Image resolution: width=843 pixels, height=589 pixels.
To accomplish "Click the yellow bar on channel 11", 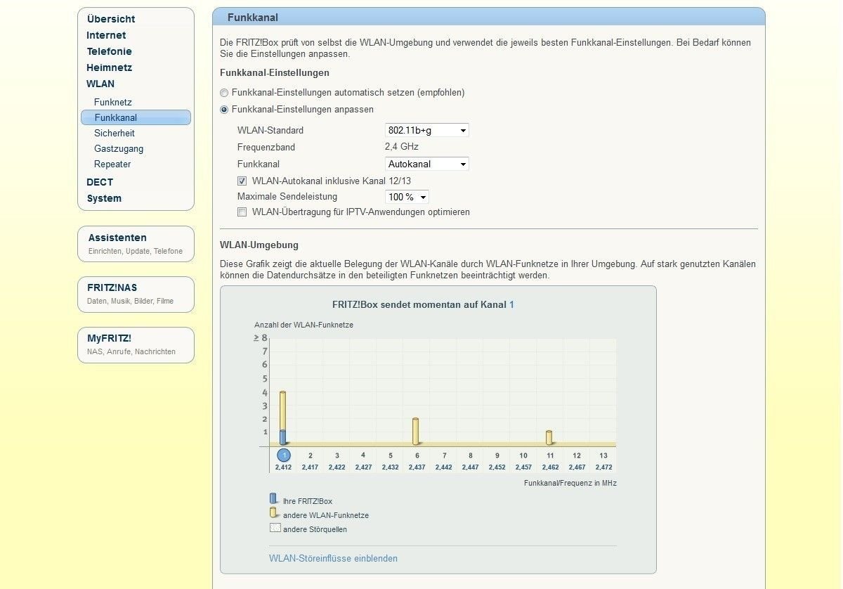I will coord(549,438).
